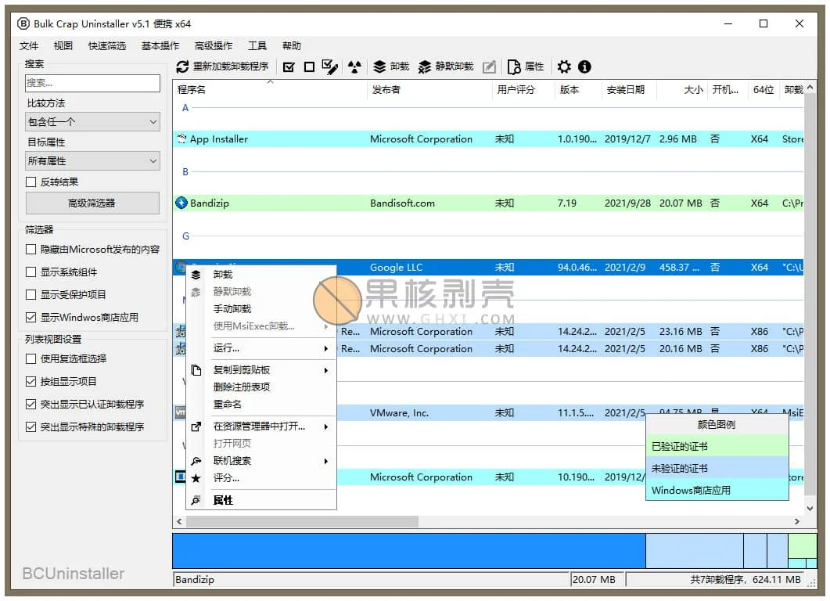The image size is (830, 601).
Task: Open the 比较方法 dropdown showing 包含任一个
Action: (92, 122)
